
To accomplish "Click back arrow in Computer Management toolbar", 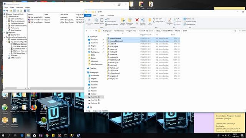I will click(4, 11).
